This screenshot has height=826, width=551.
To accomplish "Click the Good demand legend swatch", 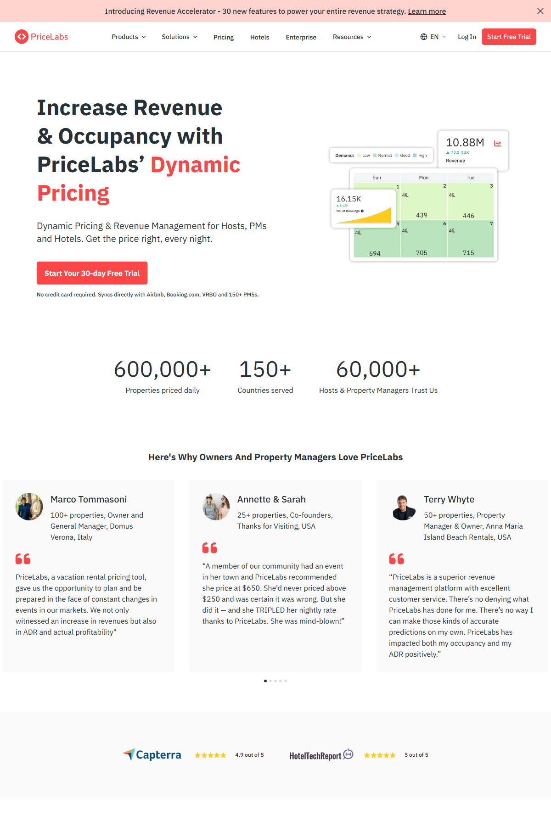I will tap(397, 156).
